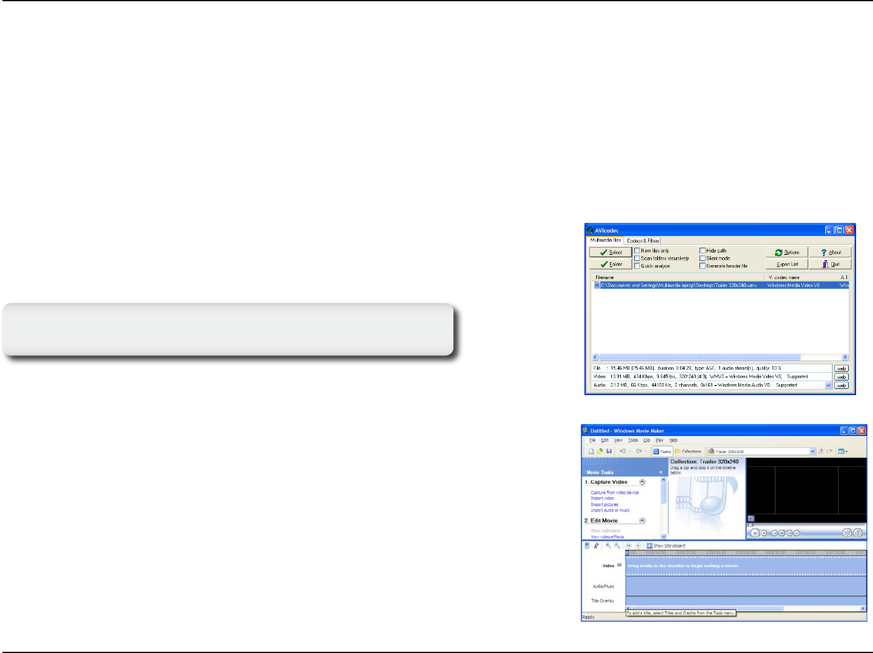
Task: Click the 'Export List' button in AVIcodec
Action: pos(787,264)
